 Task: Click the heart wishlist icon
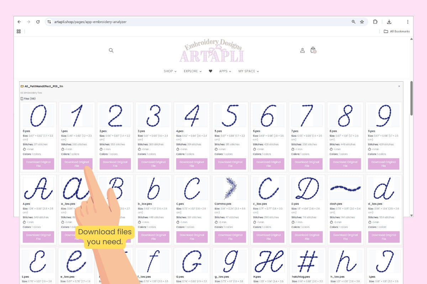coord(210,71)
